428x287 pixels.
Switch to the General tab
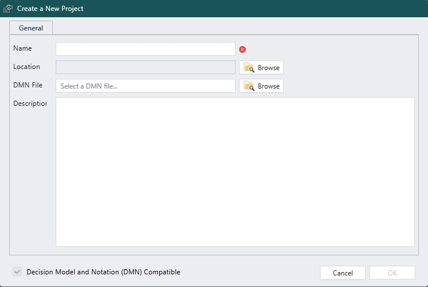coord(31,28)
